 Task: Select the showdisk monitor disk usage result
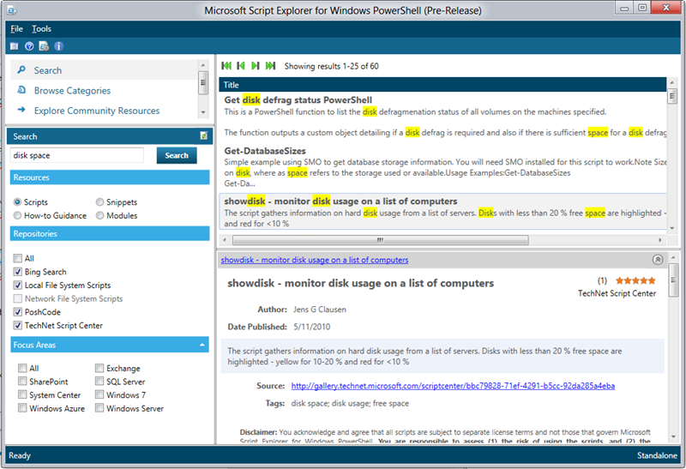click(x=442, y=212)
